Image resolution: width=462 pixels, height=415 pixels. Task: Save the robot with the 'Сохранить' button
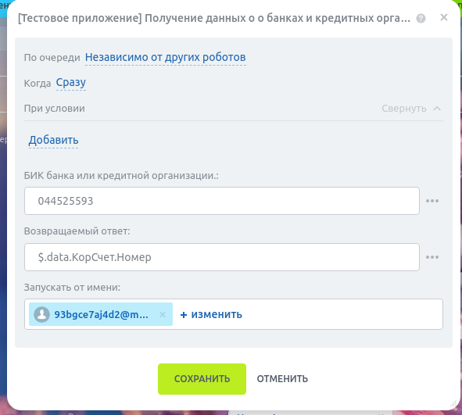(202, 379)
